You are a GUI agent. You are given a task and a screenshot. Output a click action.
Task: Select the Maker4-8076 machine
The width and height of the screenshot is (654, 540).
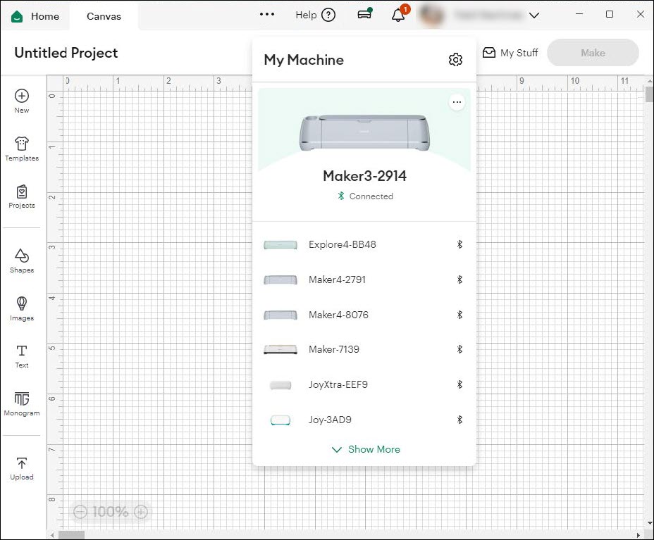[364, 315]
